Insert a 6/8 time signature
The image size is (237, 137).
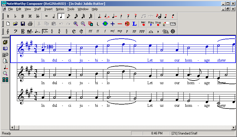tap(67, 31)
